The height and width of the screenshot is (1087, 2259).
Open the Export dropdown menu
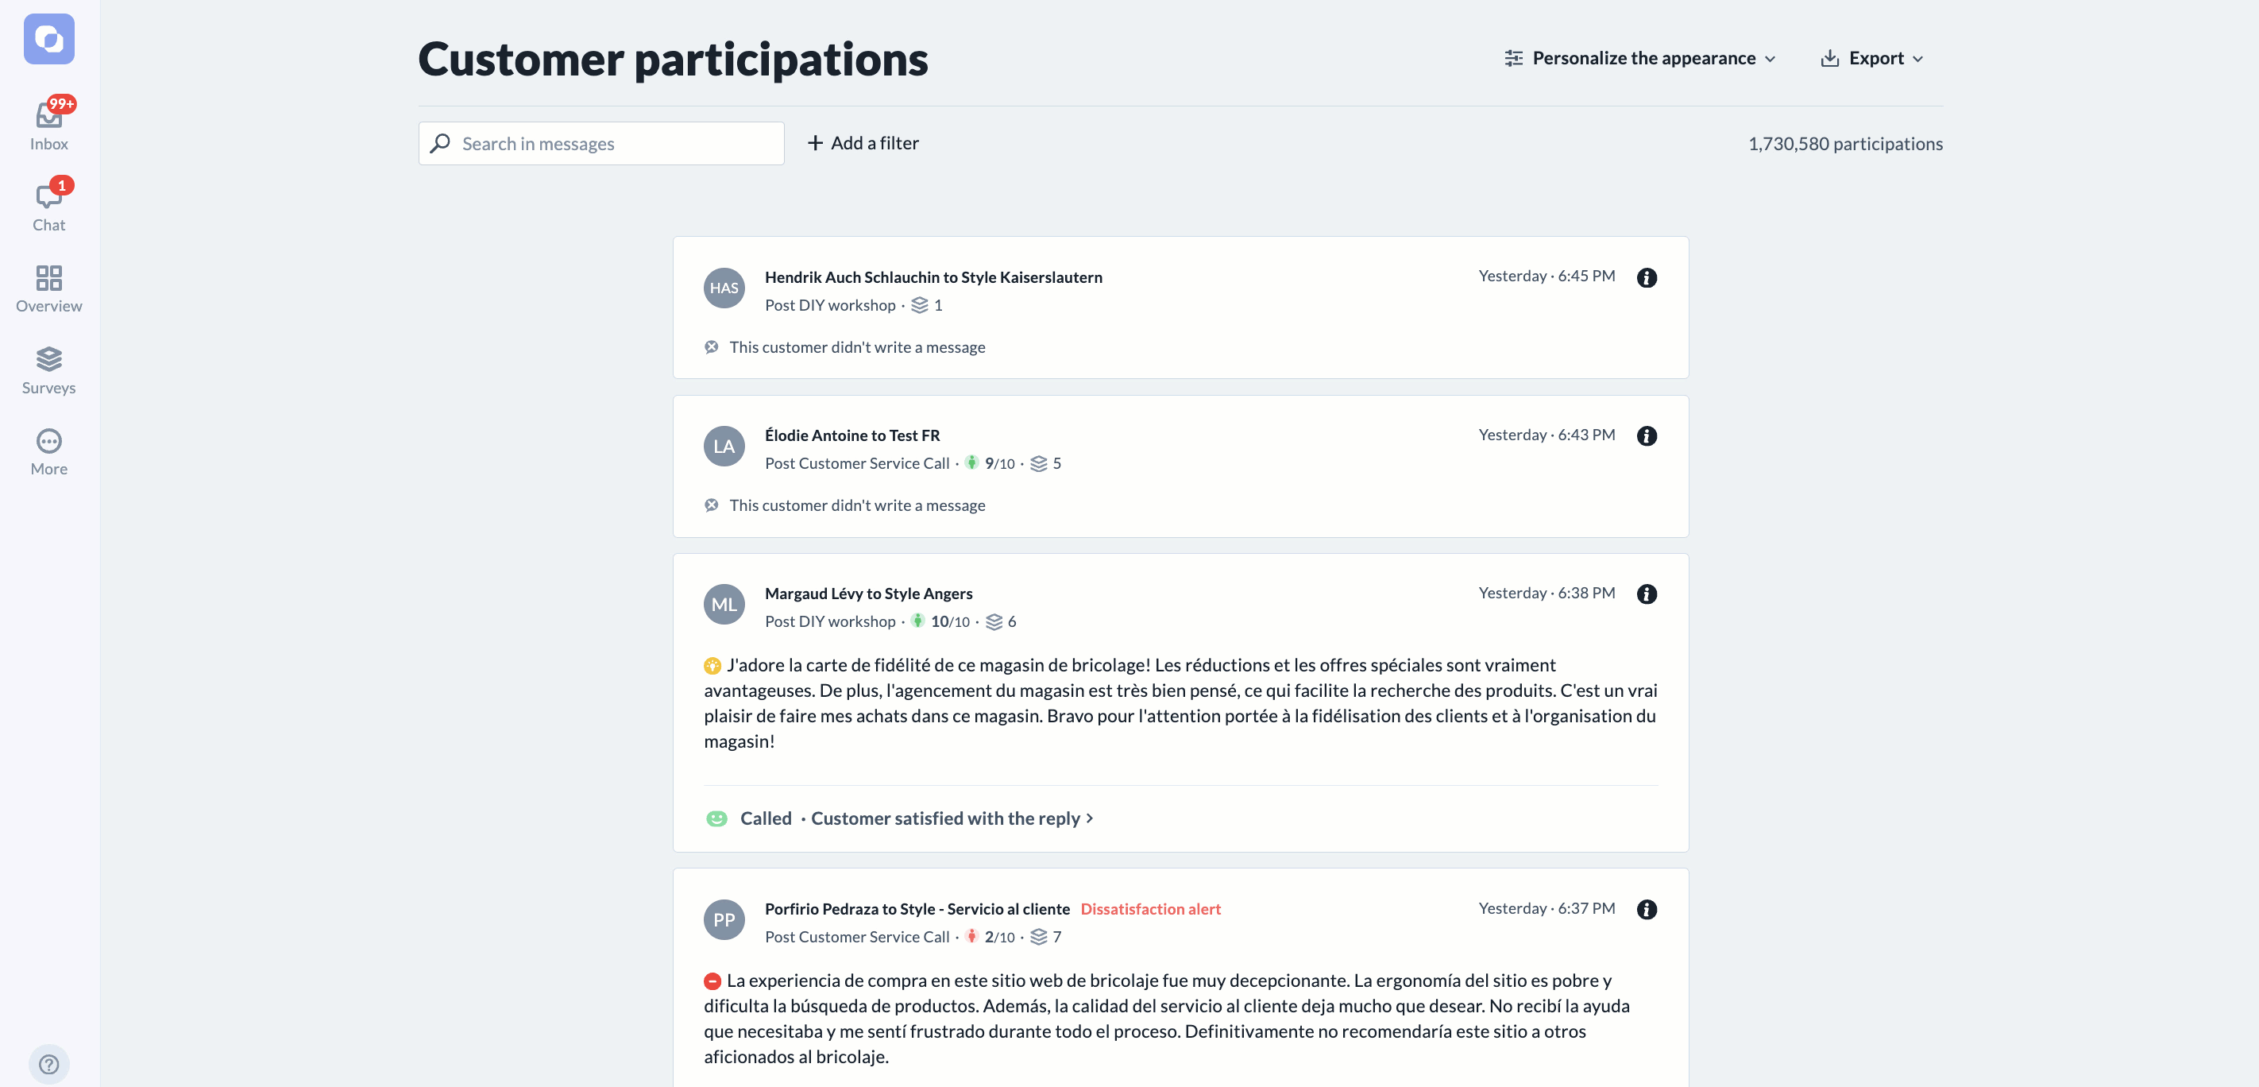point(1872,58)
